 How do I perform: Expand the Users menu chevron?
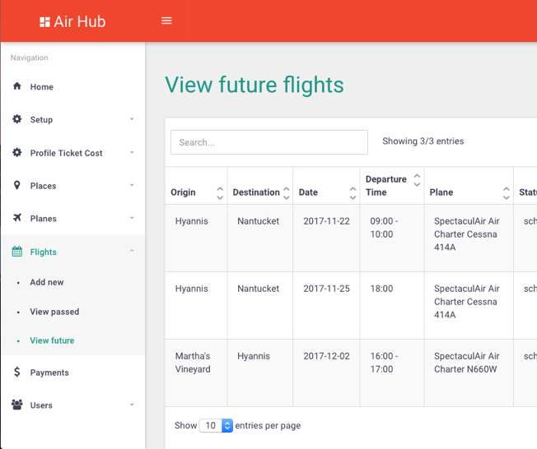[132, 405]
